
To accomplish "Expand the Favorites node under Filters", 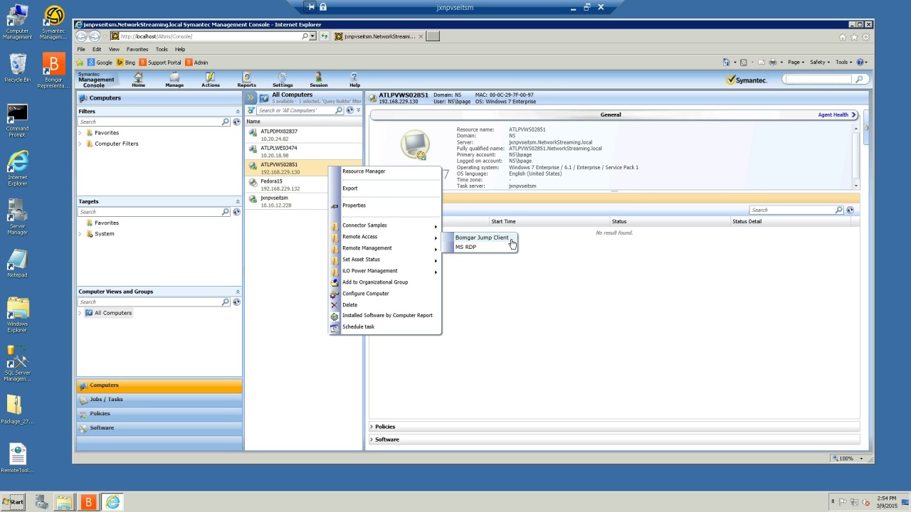I will 80,133.
